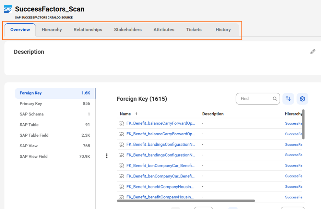Choose SAP Table Field asset type
This screenshot has height=209, width=321.
coord(55,135)
